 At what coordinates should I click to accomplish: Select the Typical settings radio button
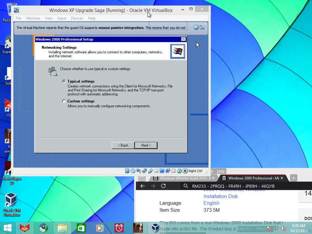(x=64, y=81)
